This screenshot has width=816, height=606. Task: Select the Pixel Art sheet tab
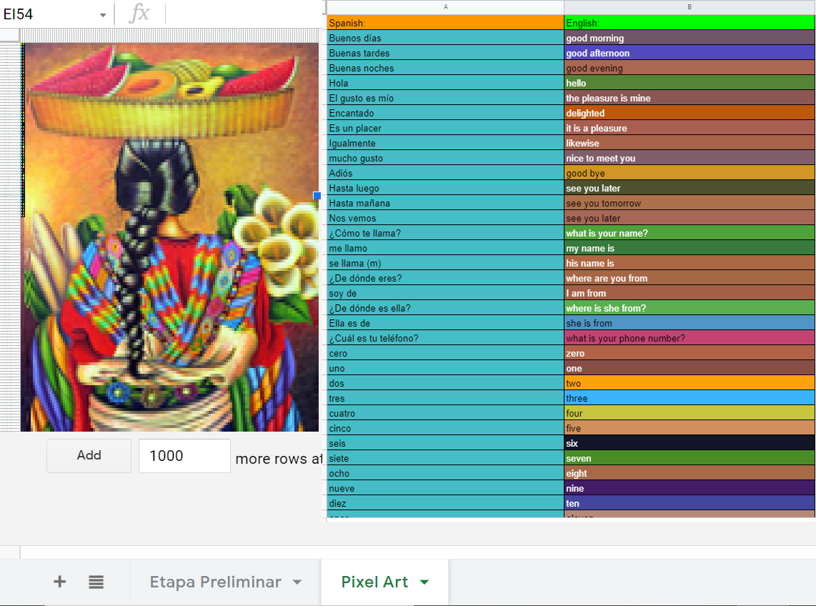click(x=374, y=582)
